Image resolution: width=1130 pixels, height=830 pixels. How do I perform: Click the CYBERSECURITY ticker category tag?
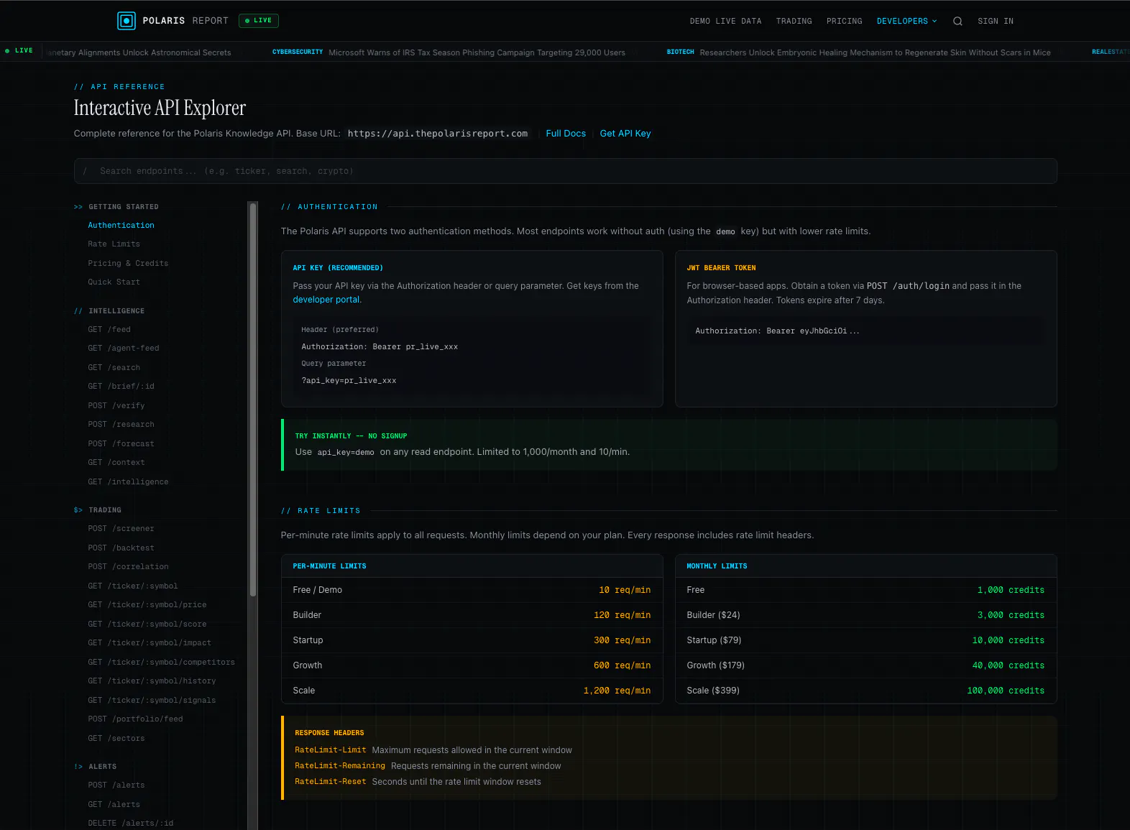pos(298,52)
